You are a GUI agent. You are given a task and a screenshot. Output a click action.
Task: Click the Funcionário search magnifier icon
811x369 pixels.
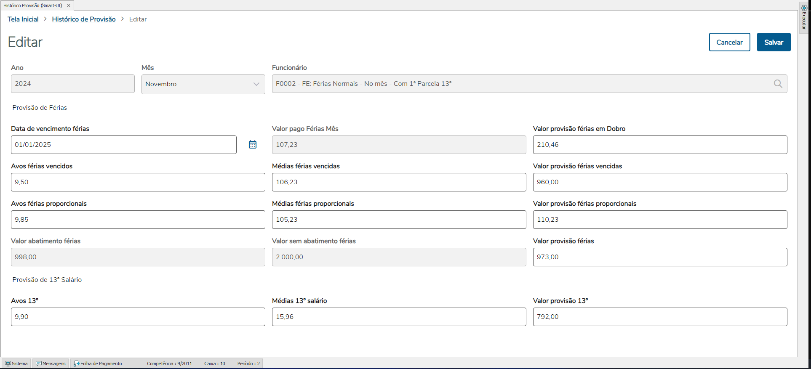pos(778,84)
